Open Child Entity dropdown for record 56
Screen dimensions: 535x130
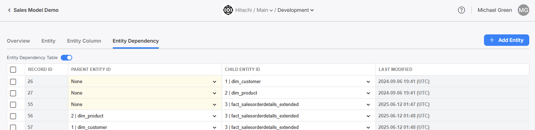click(x=299, y=116)
